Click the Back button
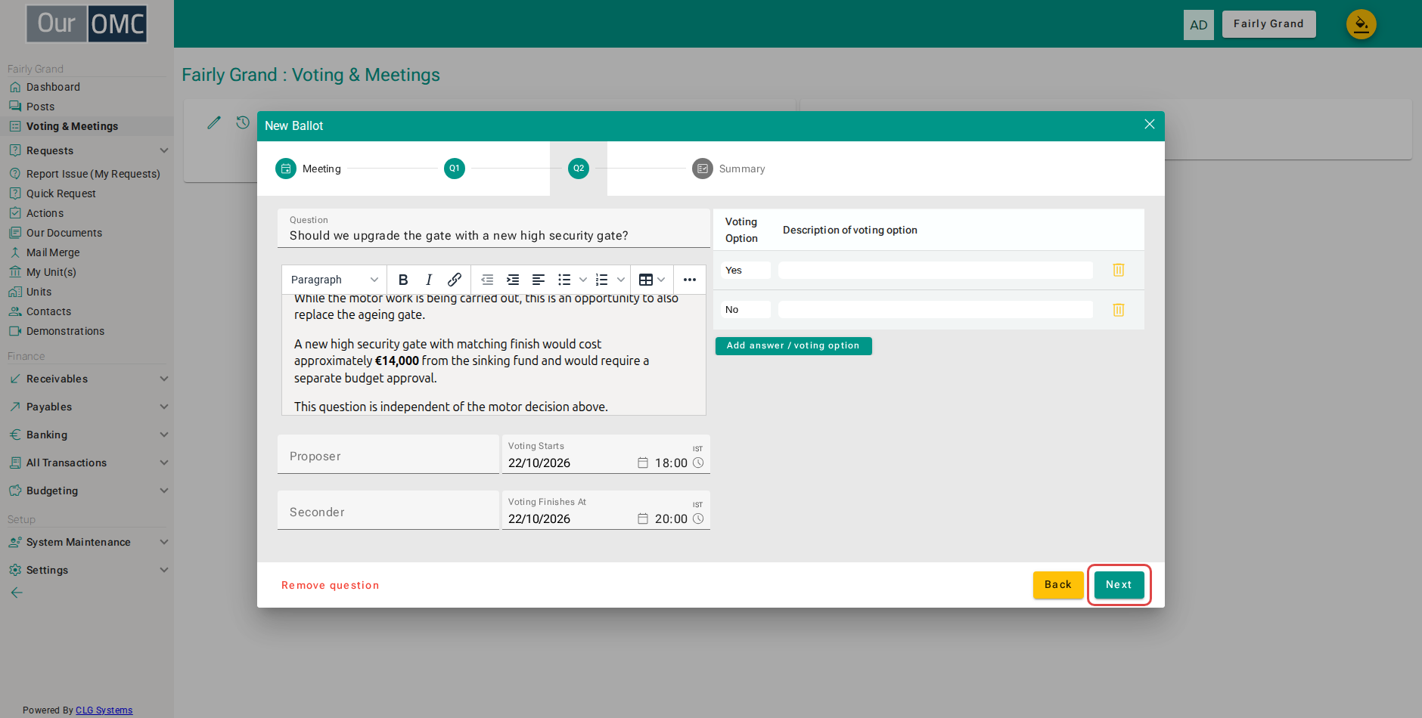 point(1058,585)
